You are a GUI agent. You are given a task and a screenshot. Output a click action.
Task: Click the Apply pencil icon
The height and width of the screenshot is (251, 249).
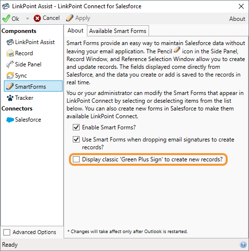pos(69,18)
